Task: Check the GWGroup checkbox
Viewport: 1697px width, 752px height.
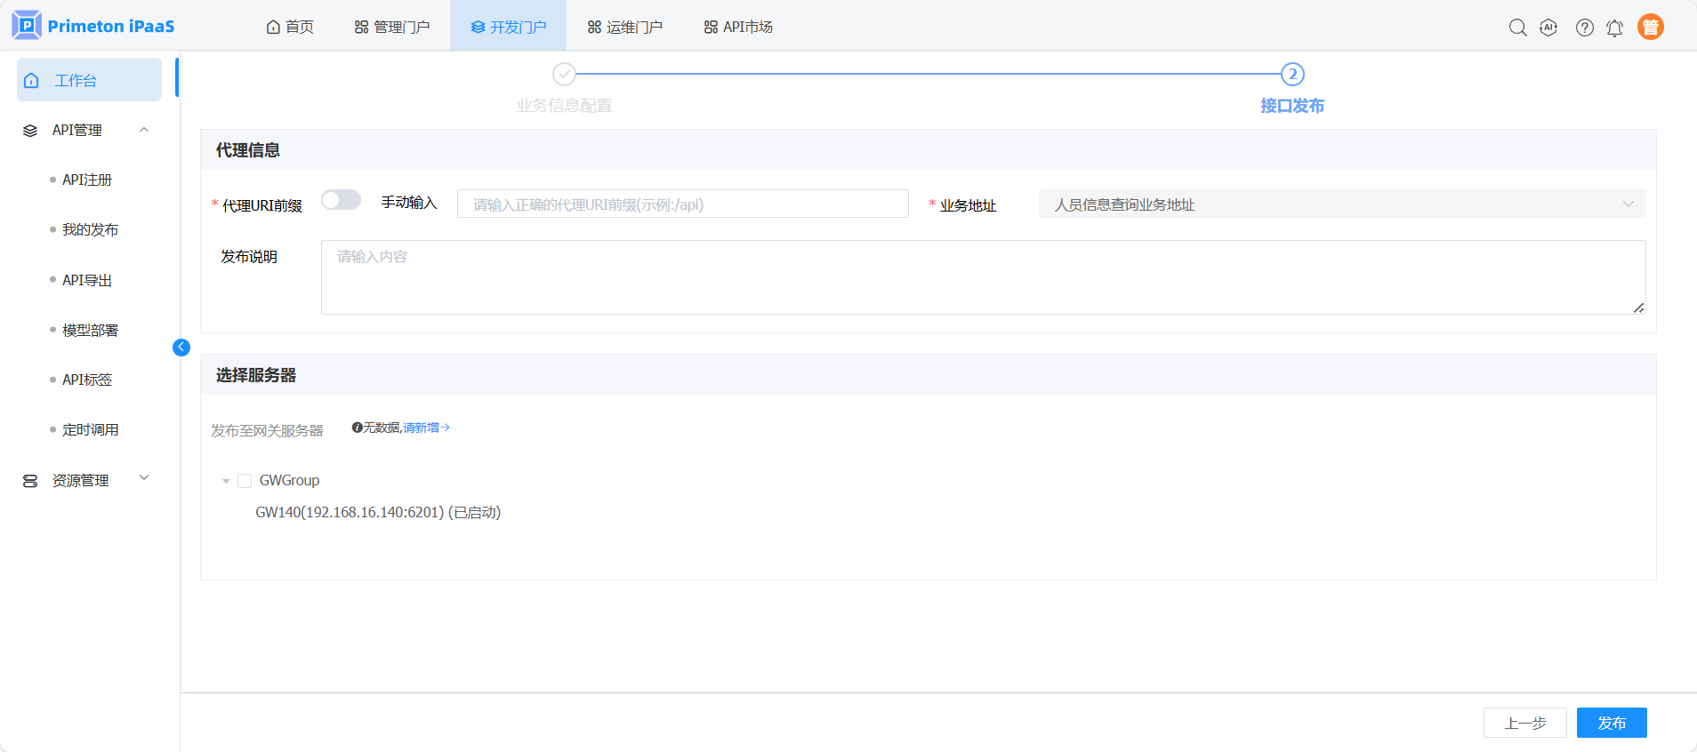Action: point(245,481)
